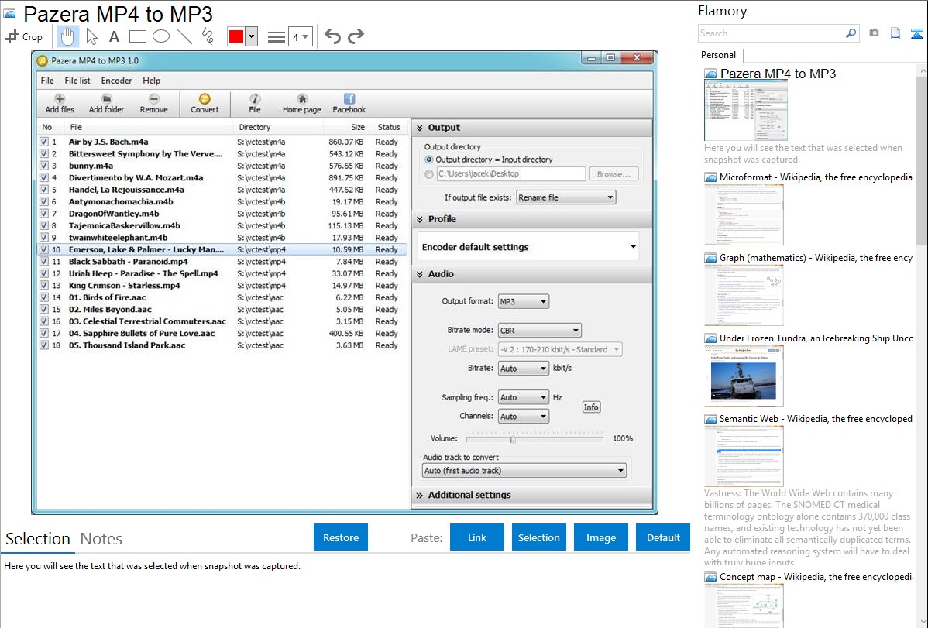Open the color swatch dropdown arrow
Viewport: 928px width, 628px height.
(252, 36)
